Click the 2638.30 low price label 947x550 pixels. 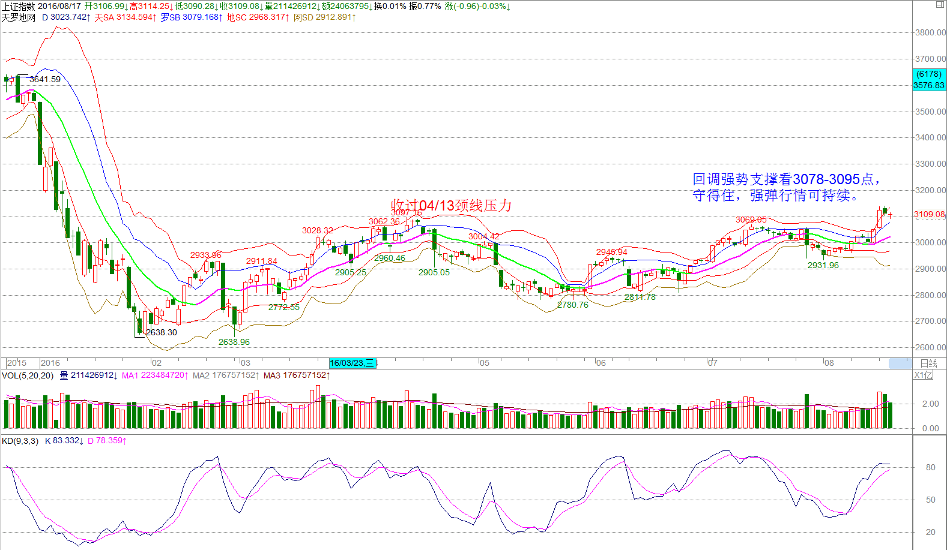(x=162, y=332)
